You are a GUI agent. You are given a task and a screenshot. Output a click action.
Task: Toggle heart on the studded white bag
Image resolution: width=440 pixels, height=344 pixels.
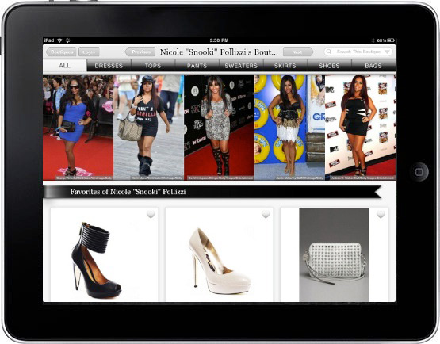(x=381, y=215)
